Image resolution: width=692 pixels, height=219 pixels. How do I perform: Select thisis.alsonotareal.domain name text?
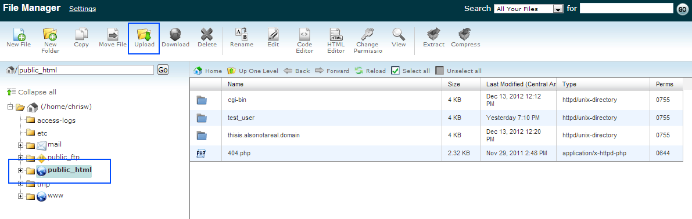(x=263, y=136)
